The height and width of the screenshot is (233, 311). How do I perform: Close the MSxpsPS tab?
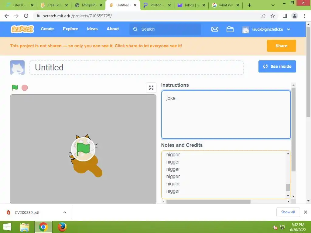(101, 5)
